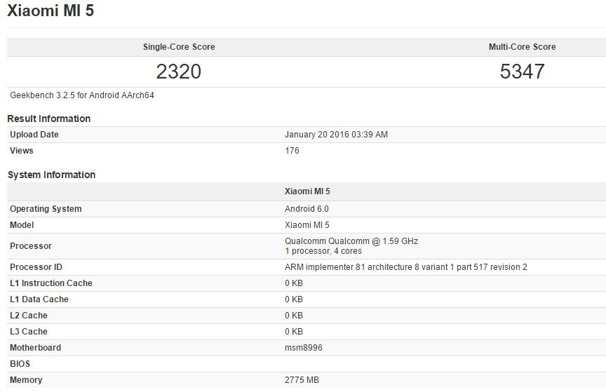The width and height of the screenshot is (606, 392).
Task: Click the 0 KB value for L2 Cache
Action: (x=294, y=316)
